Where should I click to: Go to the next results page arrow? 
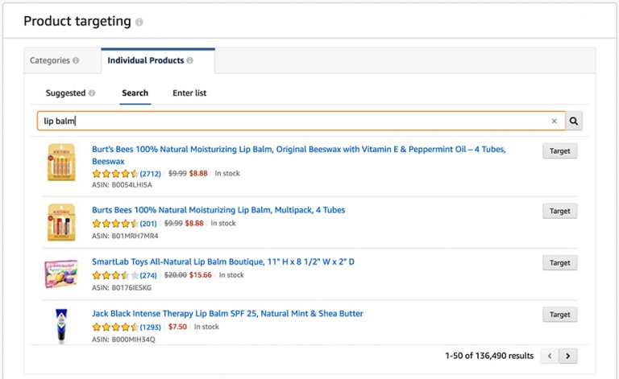tap(567, 356)
